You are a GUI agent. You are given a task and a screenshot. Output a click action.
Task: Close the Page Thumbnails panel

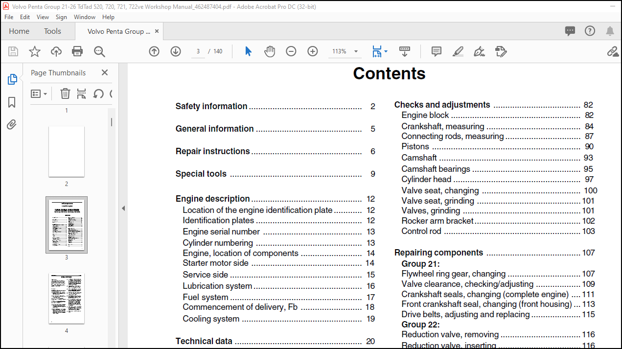105,72
